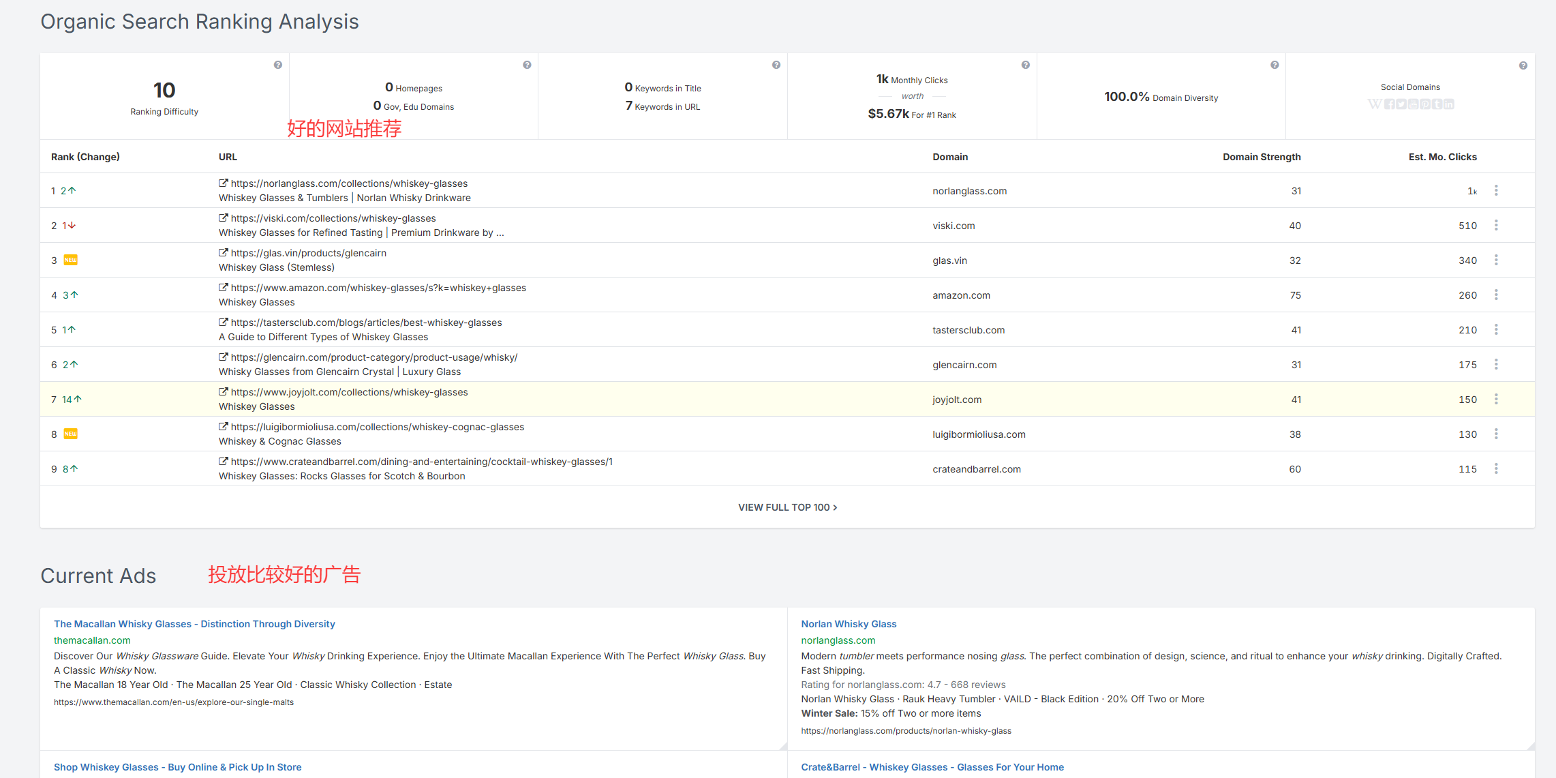Image resolution: width=1556 pixels, height=778 pixels.
Task: Click help icon on Domain Diversity card
Action: tap(1275, 65)
